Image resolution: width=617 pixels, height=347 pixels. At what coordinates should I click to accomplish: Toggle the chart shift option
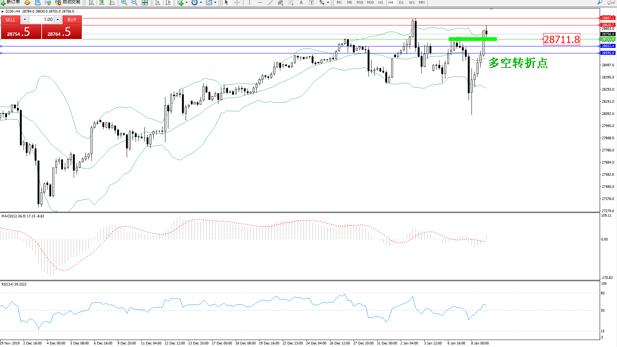(x=168, y=3)
